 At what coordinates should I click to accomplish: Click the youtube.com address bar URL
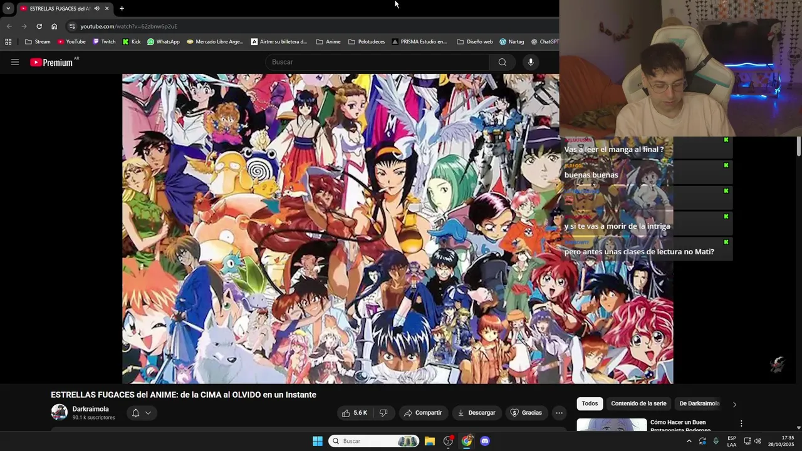[x=128, y=26]
